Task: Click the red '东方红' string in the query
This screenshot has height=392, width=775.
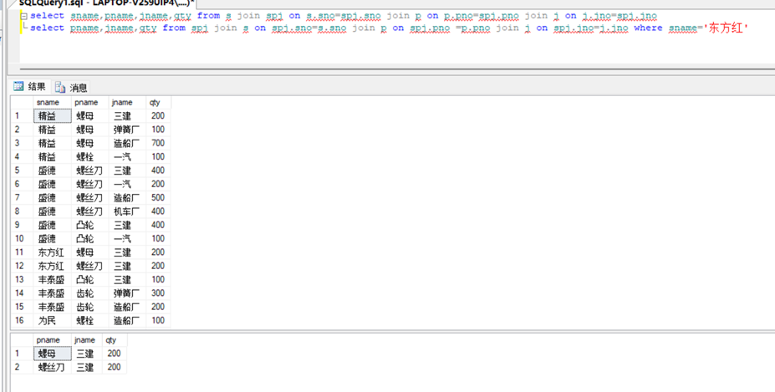Action: pyautogui.click(x=726, y=28)
